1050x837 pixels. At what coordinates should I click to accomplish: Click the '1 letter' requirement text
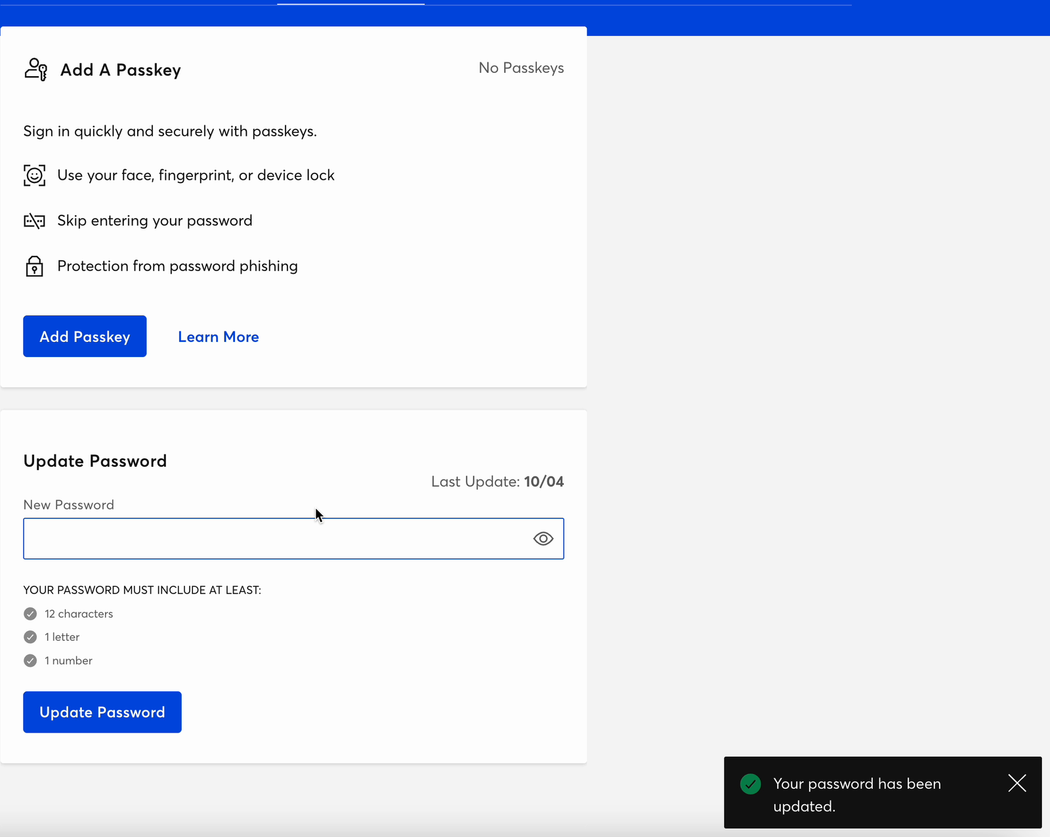click(62, 637)
